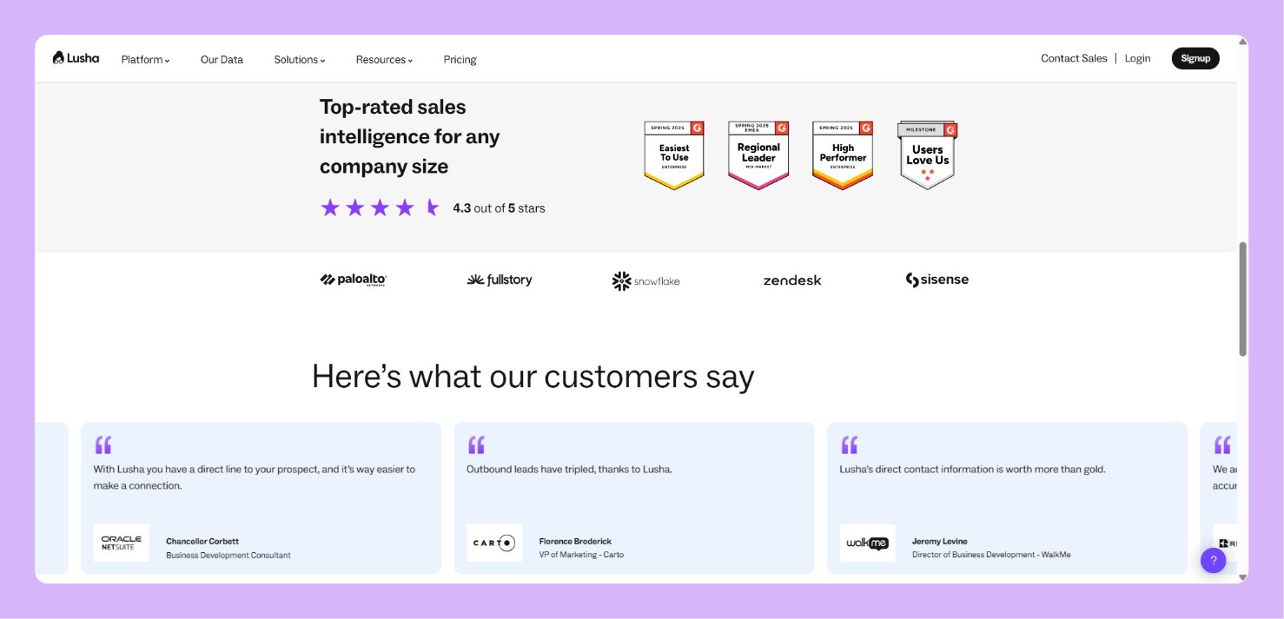Click the Palo Alto Networks logo

(x=354, y=280)
